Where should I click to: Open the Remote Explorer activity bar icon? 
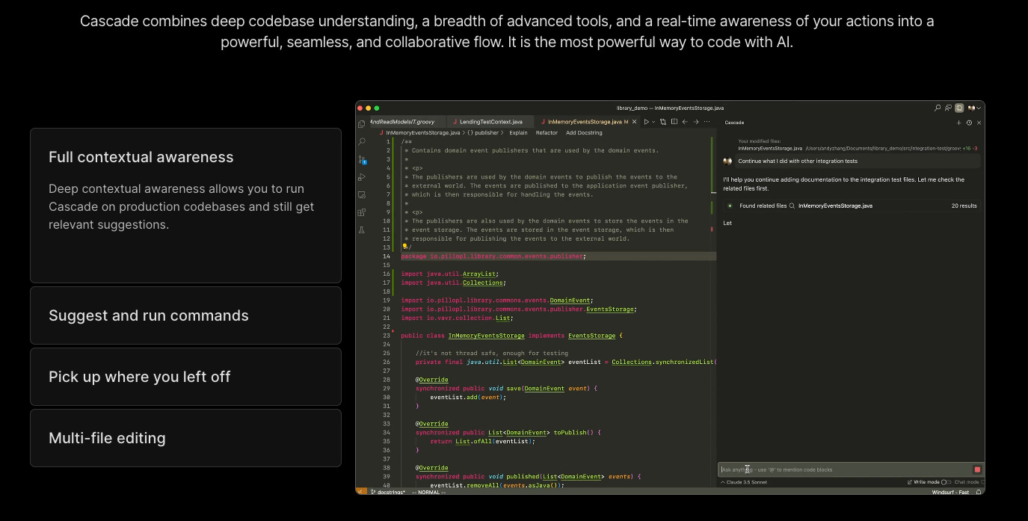point(362,194)
